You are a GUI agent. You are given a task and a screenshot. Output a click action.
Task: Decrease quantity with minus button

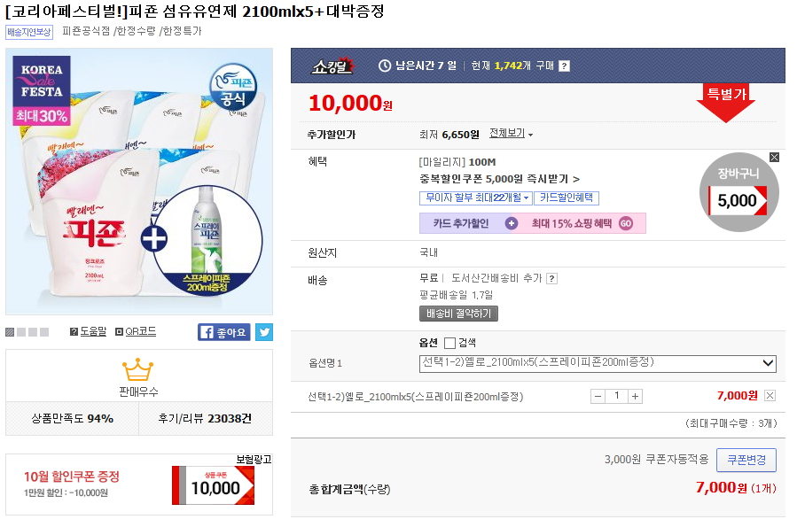598,396
